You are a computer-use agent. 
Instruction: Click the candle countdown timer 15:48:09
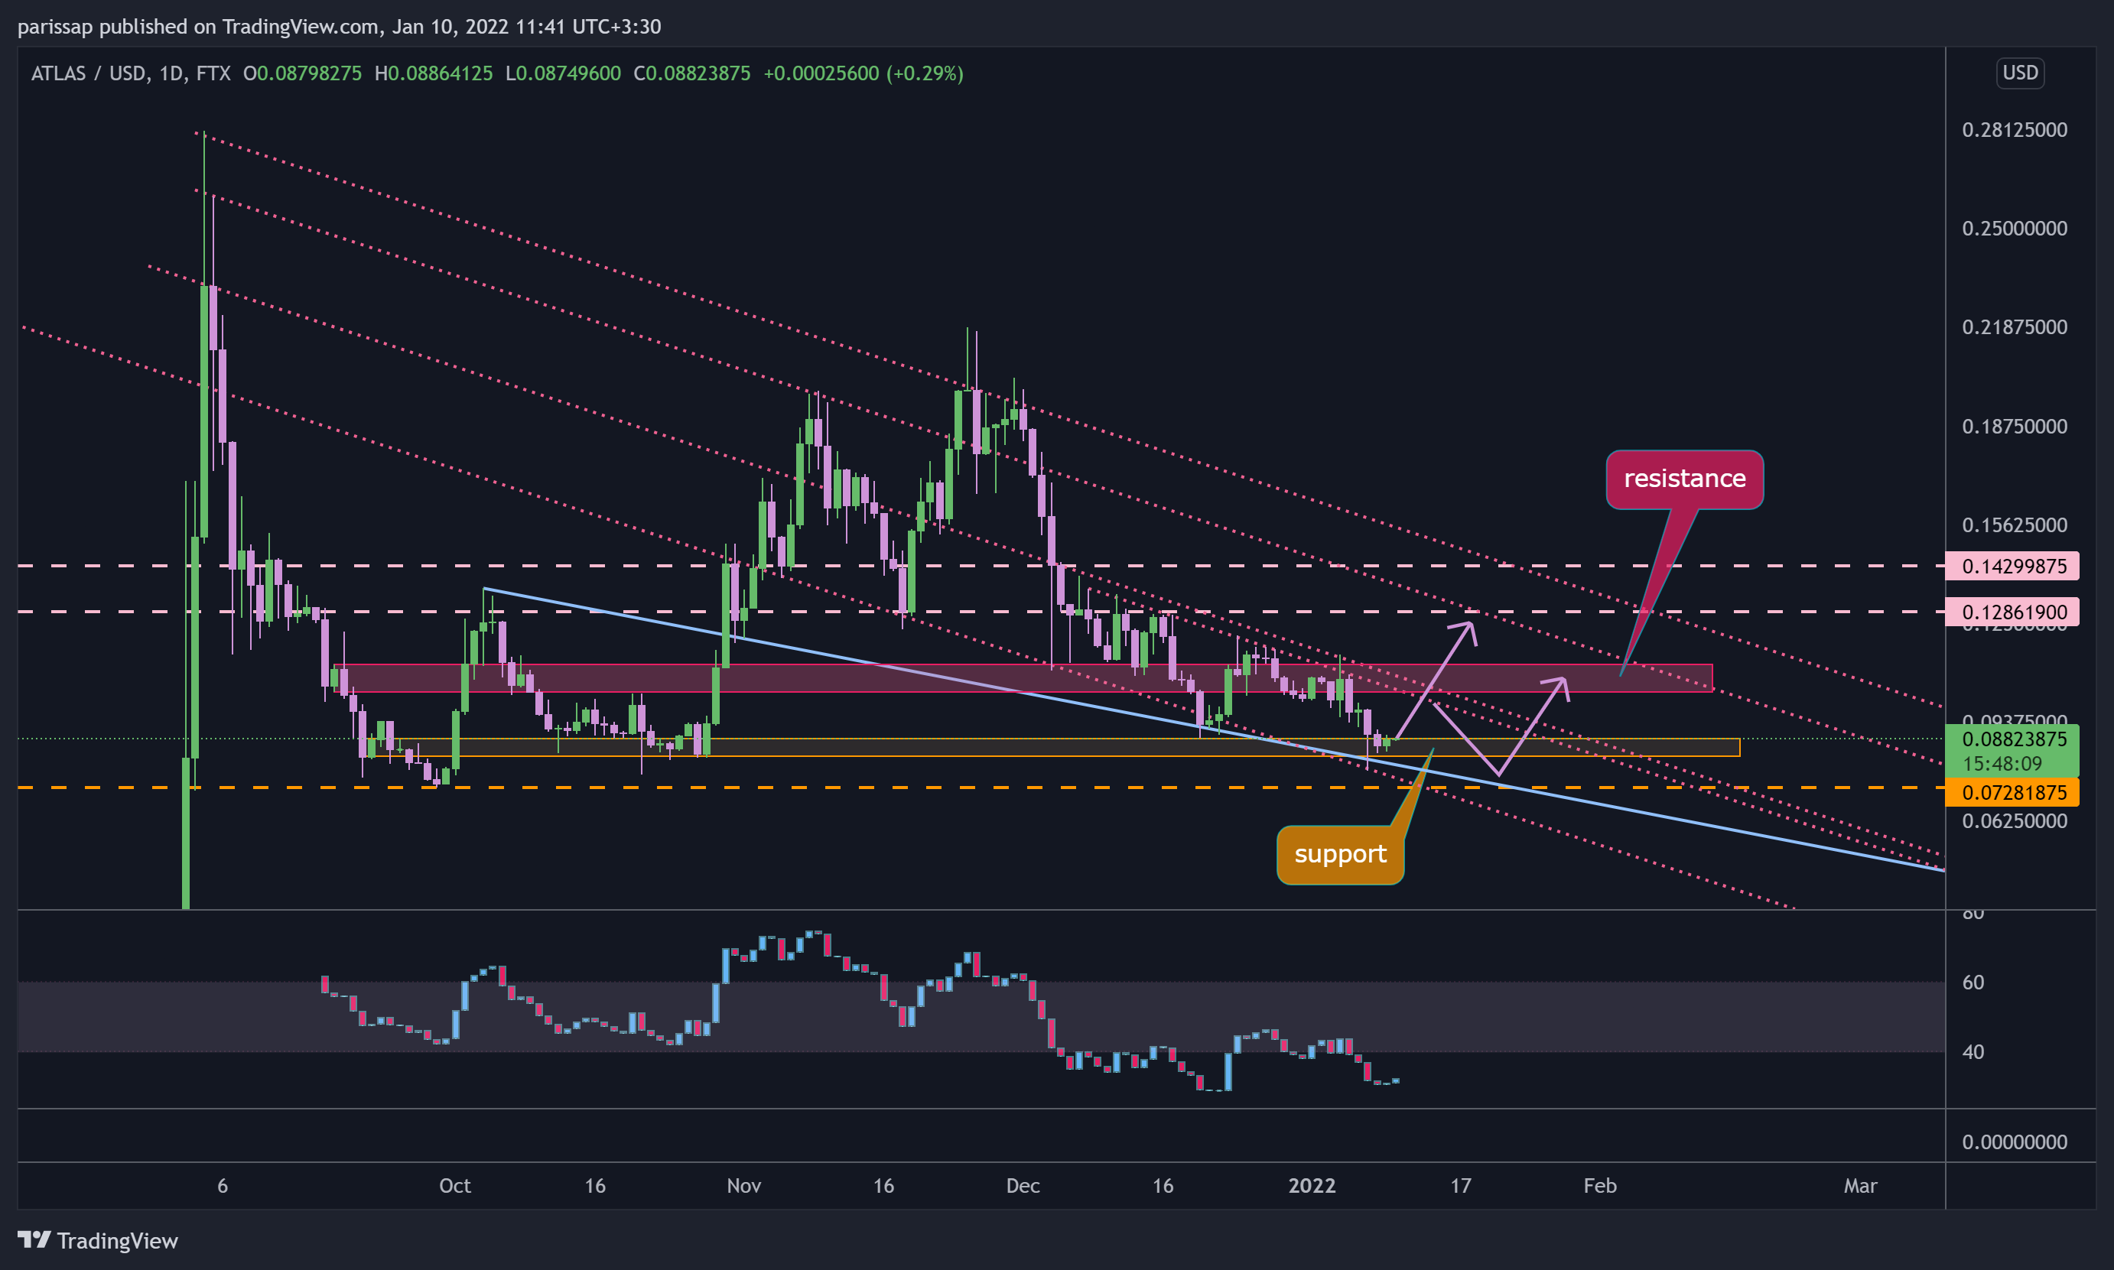click(x=2002, y=763)
